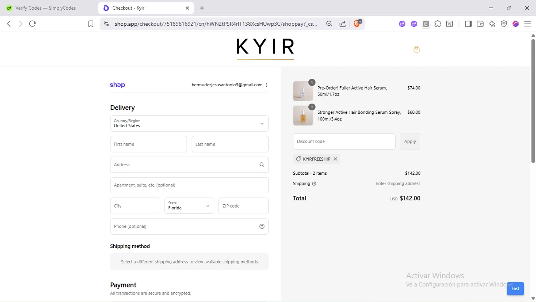Screen dimensions: 536x302
Task: Click the First name field
Action: tap(148, 144)
